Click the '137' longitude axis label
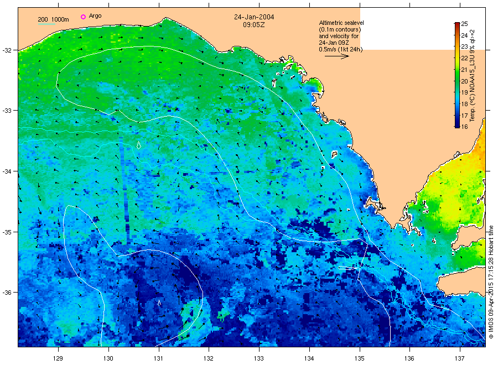This screenshot has width=498, height=365. click(460, 358)
